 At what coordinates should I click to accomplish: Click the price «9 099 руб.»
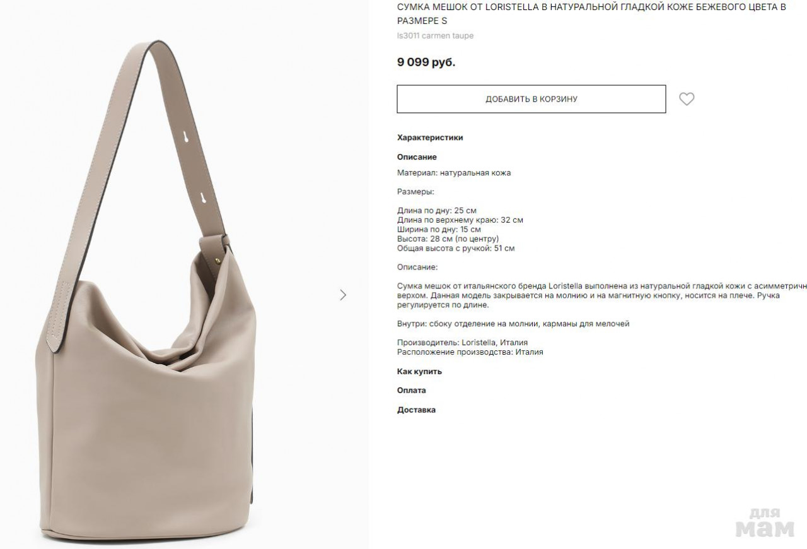point(426,62)
